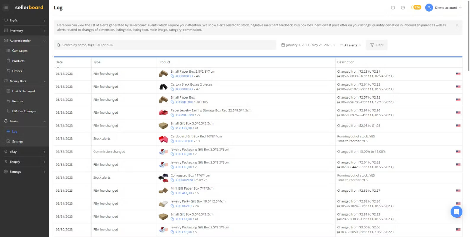This screenshot has width=470, height=237.
Task: Collapse the Money Back section chevron
Action: (x=44, y=81)
